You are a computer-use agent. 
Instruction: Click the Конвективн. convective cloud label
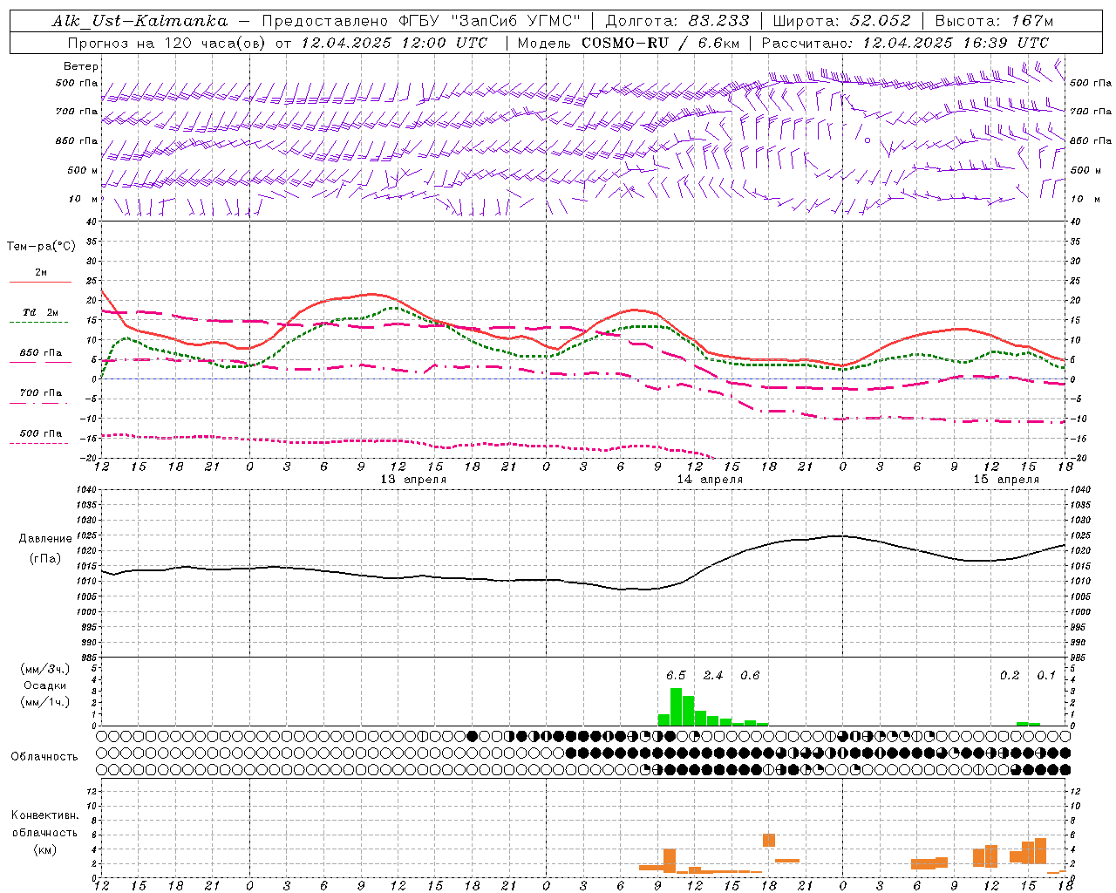point(44,815)
